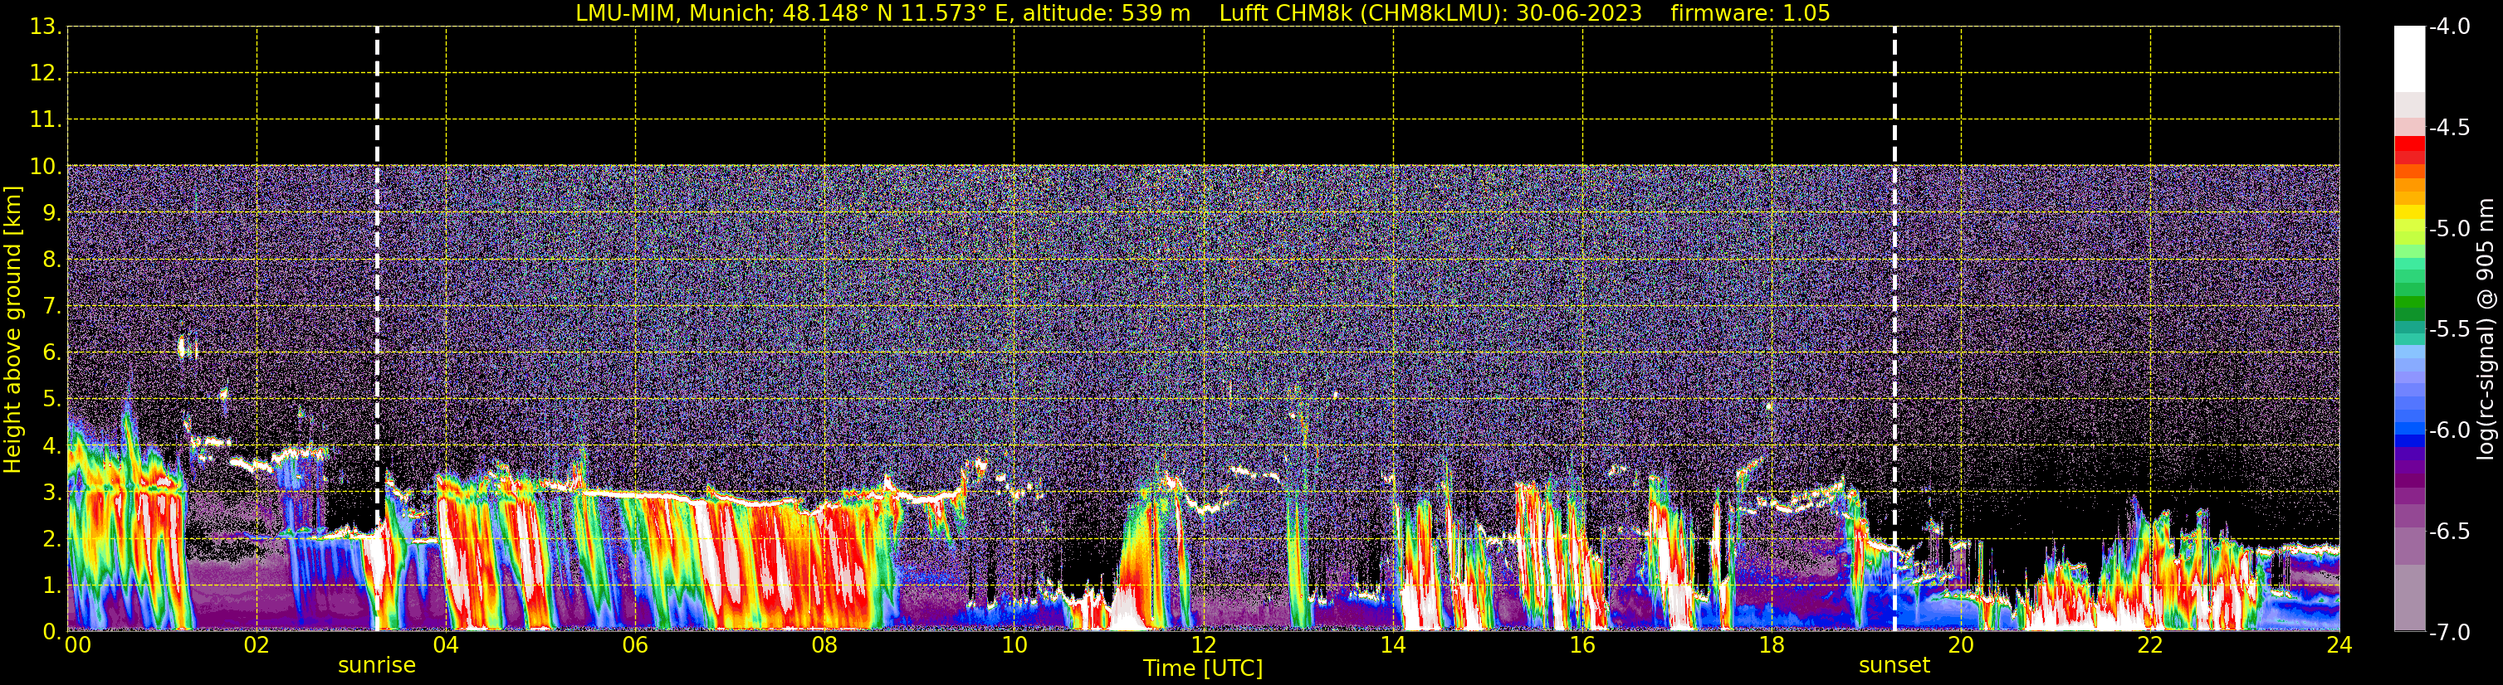Click the sunset dashed vertical line marker

[1894, 329]
